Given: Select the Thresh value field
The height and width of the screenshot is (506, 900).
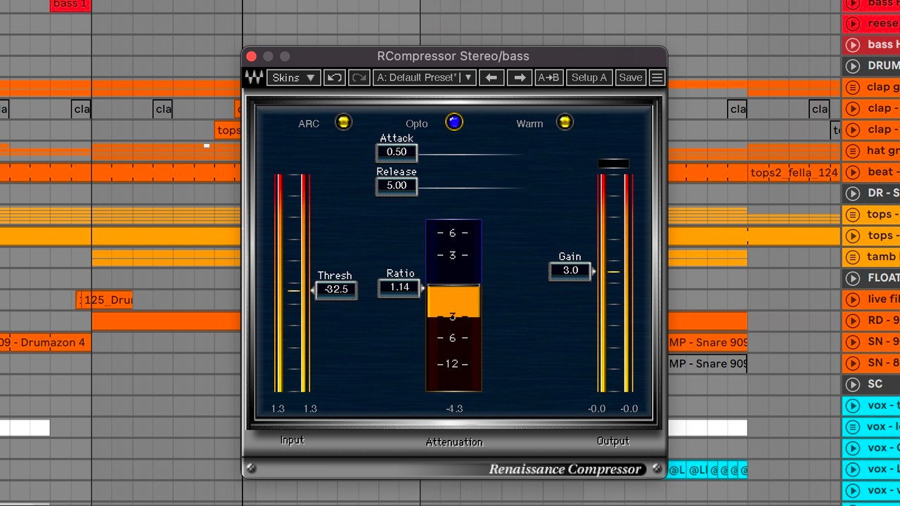Looking at the screenshot, I should pos(336,290).
